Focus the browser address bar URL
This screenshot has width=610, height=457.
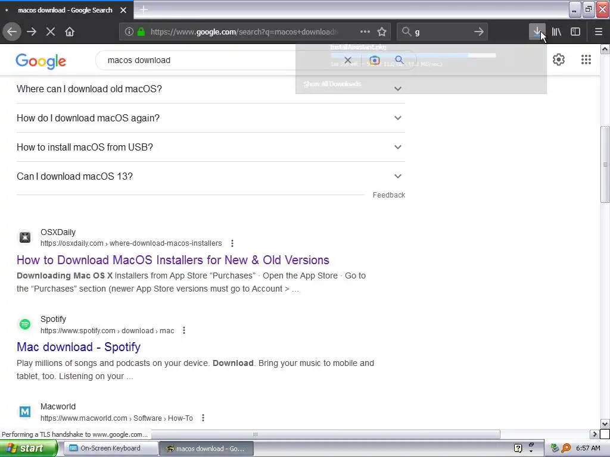(244, 32)
